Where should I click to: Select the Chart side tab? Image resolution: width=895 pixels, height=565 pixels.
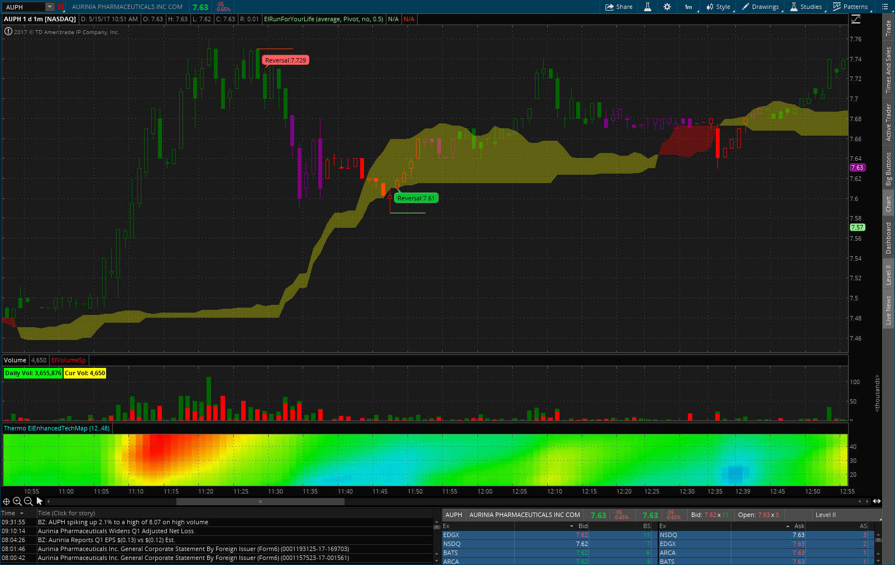coord(888,204)
